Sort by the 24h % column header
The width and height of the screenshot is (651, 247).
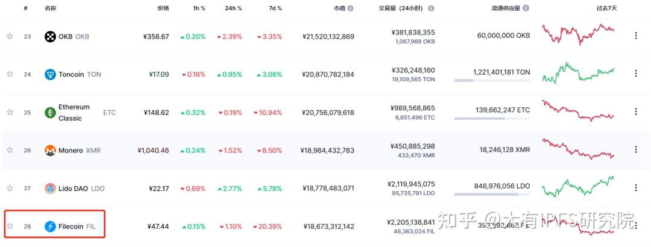233,9
